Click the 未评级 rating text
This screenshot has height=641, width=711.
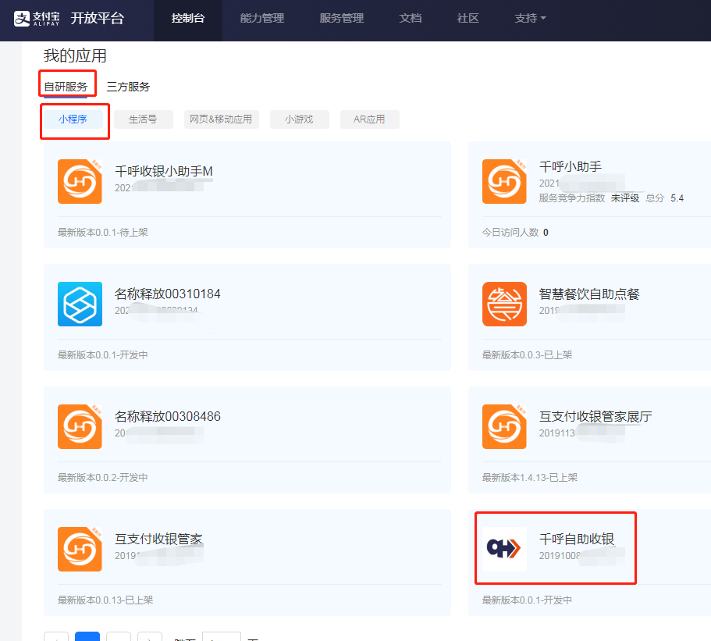coord(625,198)
